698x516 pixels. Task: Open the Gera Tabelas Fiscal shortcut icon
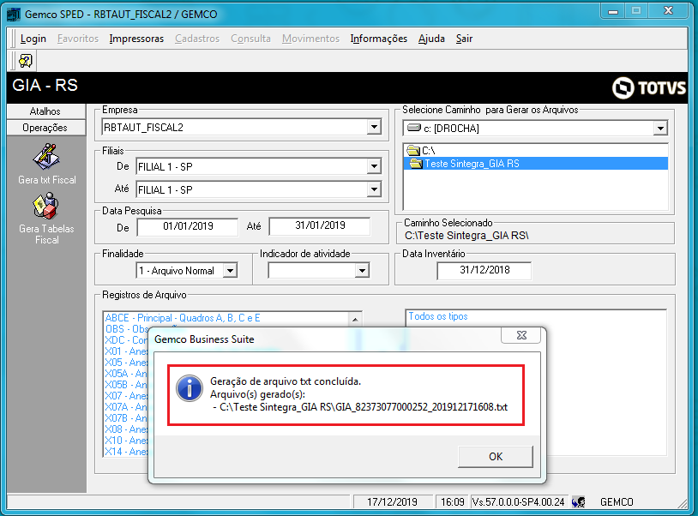click(46, 206)
